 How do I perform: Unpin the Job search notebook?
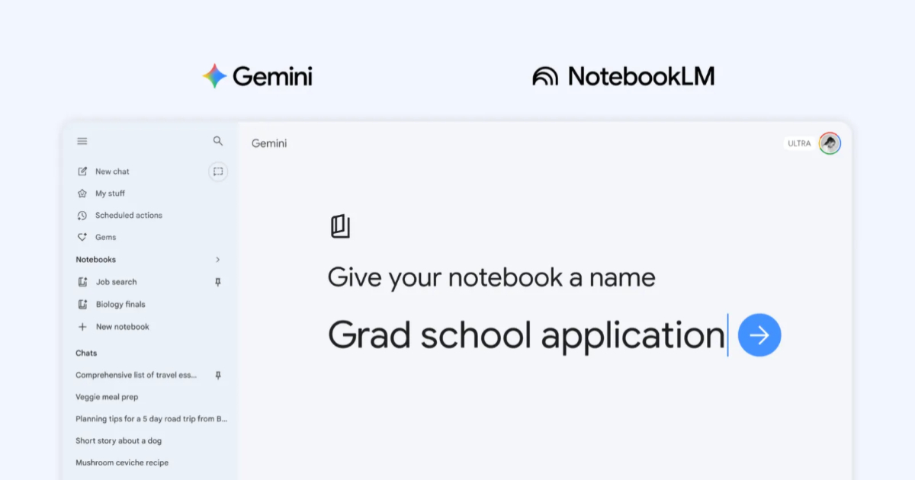click(217, 282)
